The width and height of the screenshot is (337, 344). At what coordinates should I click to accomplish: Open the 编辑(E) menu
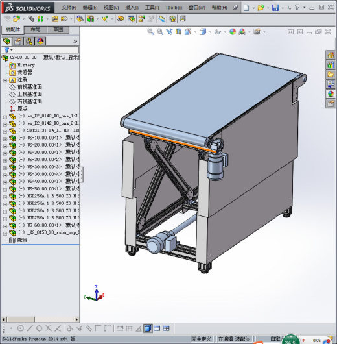[x=90, y=8]
